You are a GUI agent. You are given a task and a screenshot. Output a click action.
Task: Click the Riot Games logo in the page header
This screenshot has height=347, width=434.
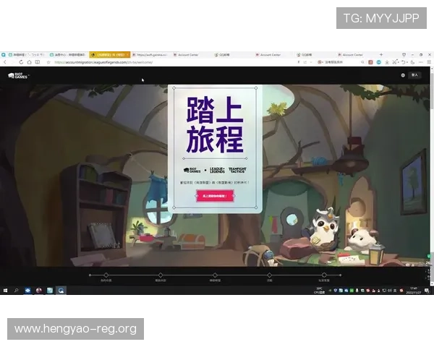[x=18, y=75]
